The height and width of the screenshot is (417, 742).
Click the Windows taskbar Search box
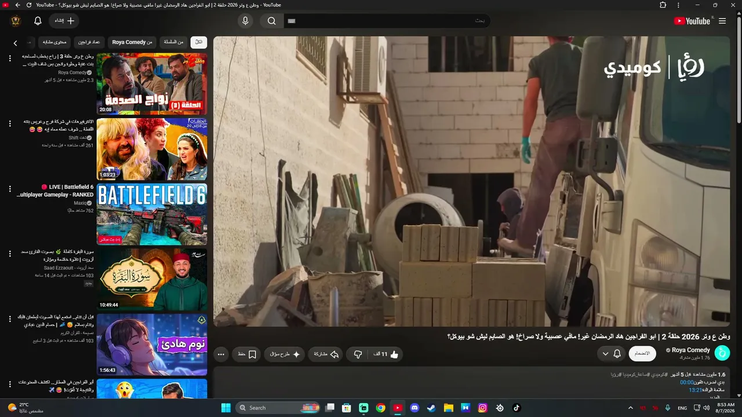coord(278,408)
